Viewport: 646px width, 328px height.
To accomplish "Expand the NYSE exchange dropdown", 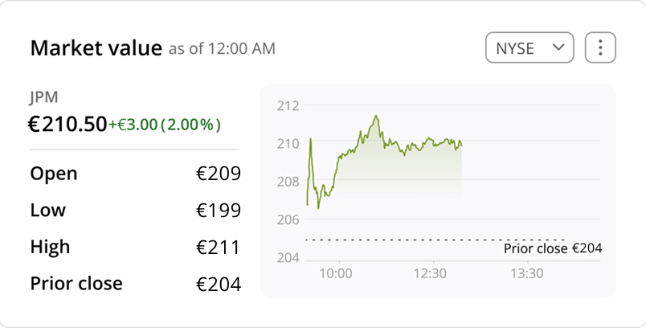I will click(x=529, y=48).
